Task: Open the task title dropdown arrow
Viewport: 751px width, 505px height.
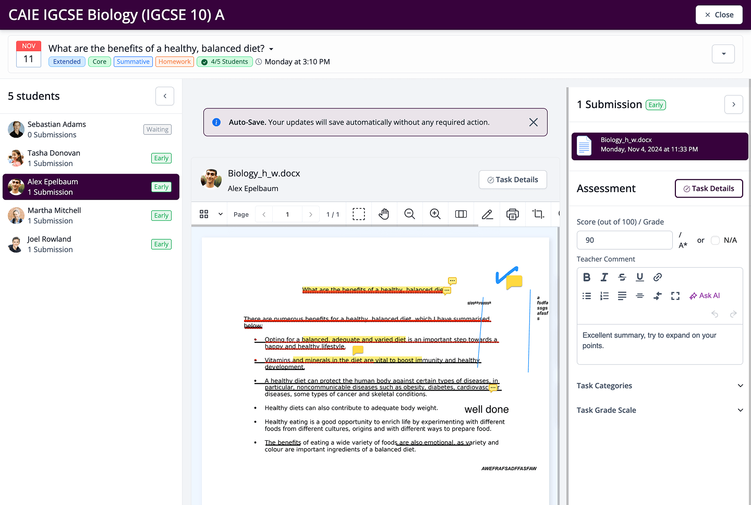Action: click(x=271, y=49)
